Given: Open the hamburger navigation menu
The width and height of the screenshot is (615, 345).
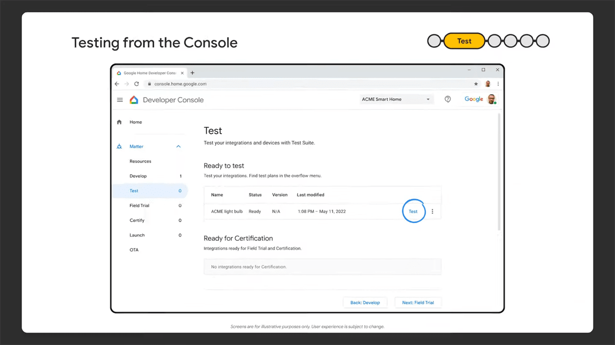Looking at the screenshot, I should 120,100.
